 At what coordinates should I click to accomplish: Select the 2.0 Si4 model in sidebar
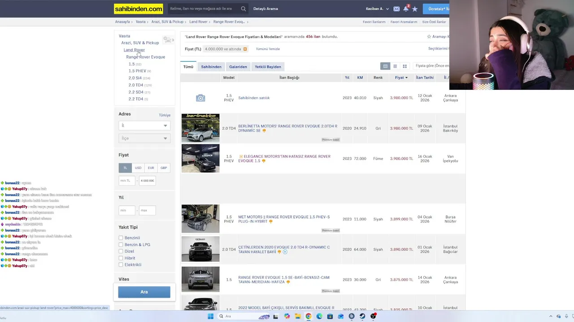click(135, 78)
